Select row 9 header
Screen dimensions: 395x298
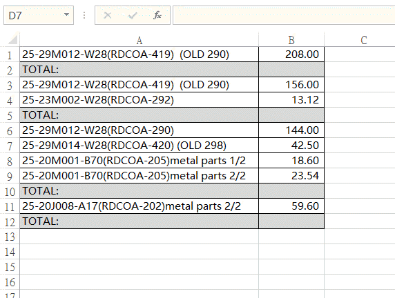click(x=10, y=176)
